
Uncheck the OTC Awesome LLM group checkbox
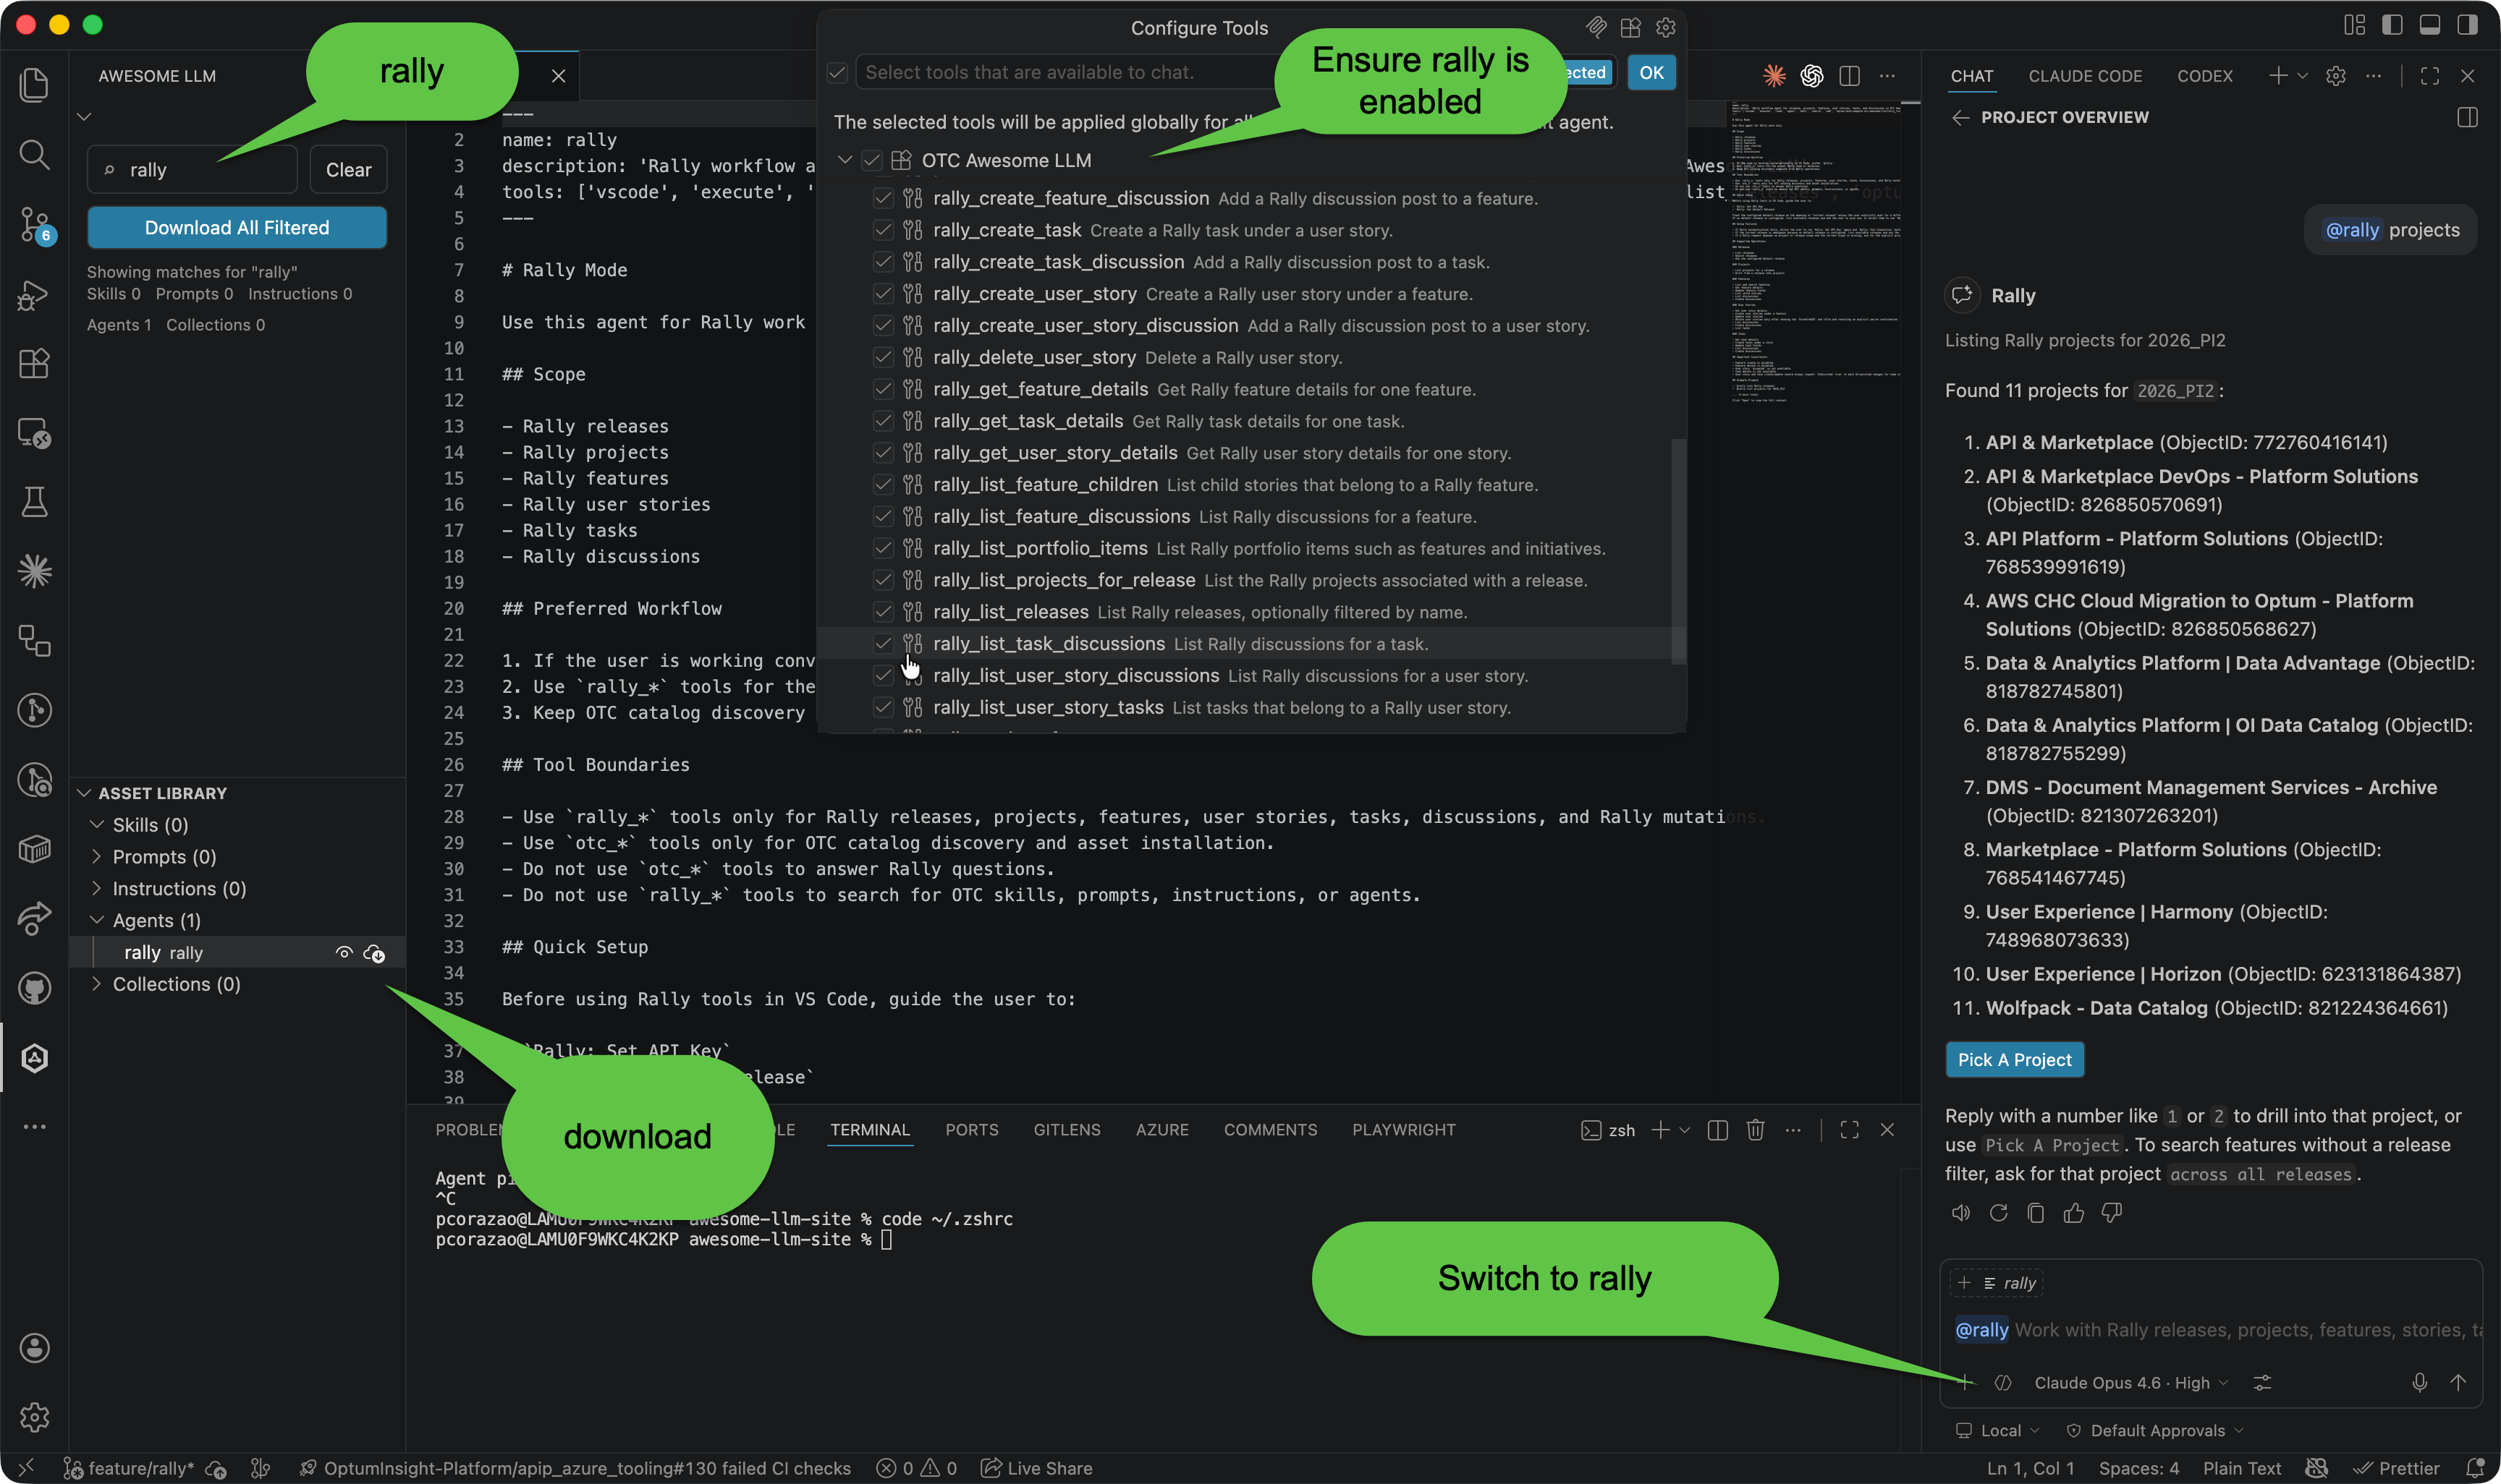pyautogui.click(x=872, y=160)
